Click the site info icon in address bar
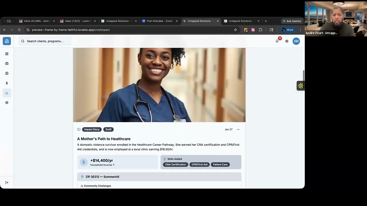Viewport: 367px width, 206px height. pos(28,30)
